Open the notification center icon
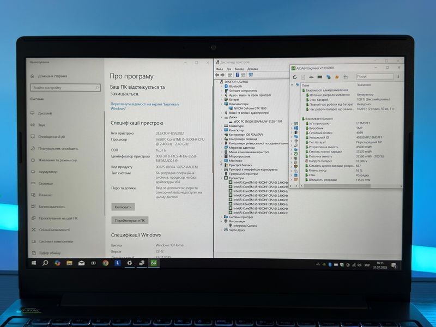436x327 pixels. tap(393, 265)
